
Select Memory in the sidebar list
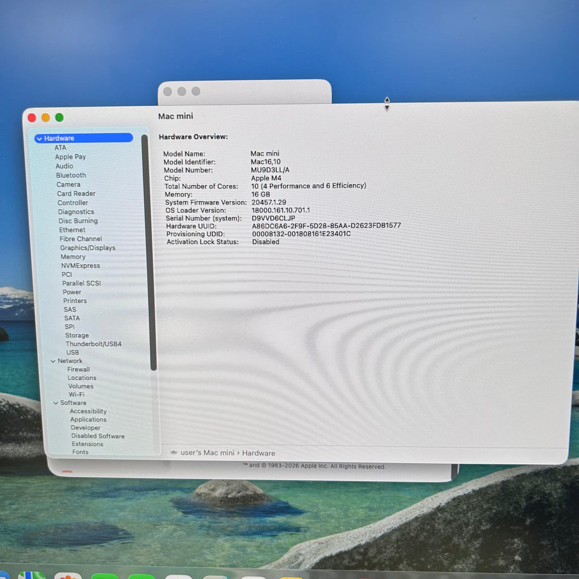click(73, 257)
